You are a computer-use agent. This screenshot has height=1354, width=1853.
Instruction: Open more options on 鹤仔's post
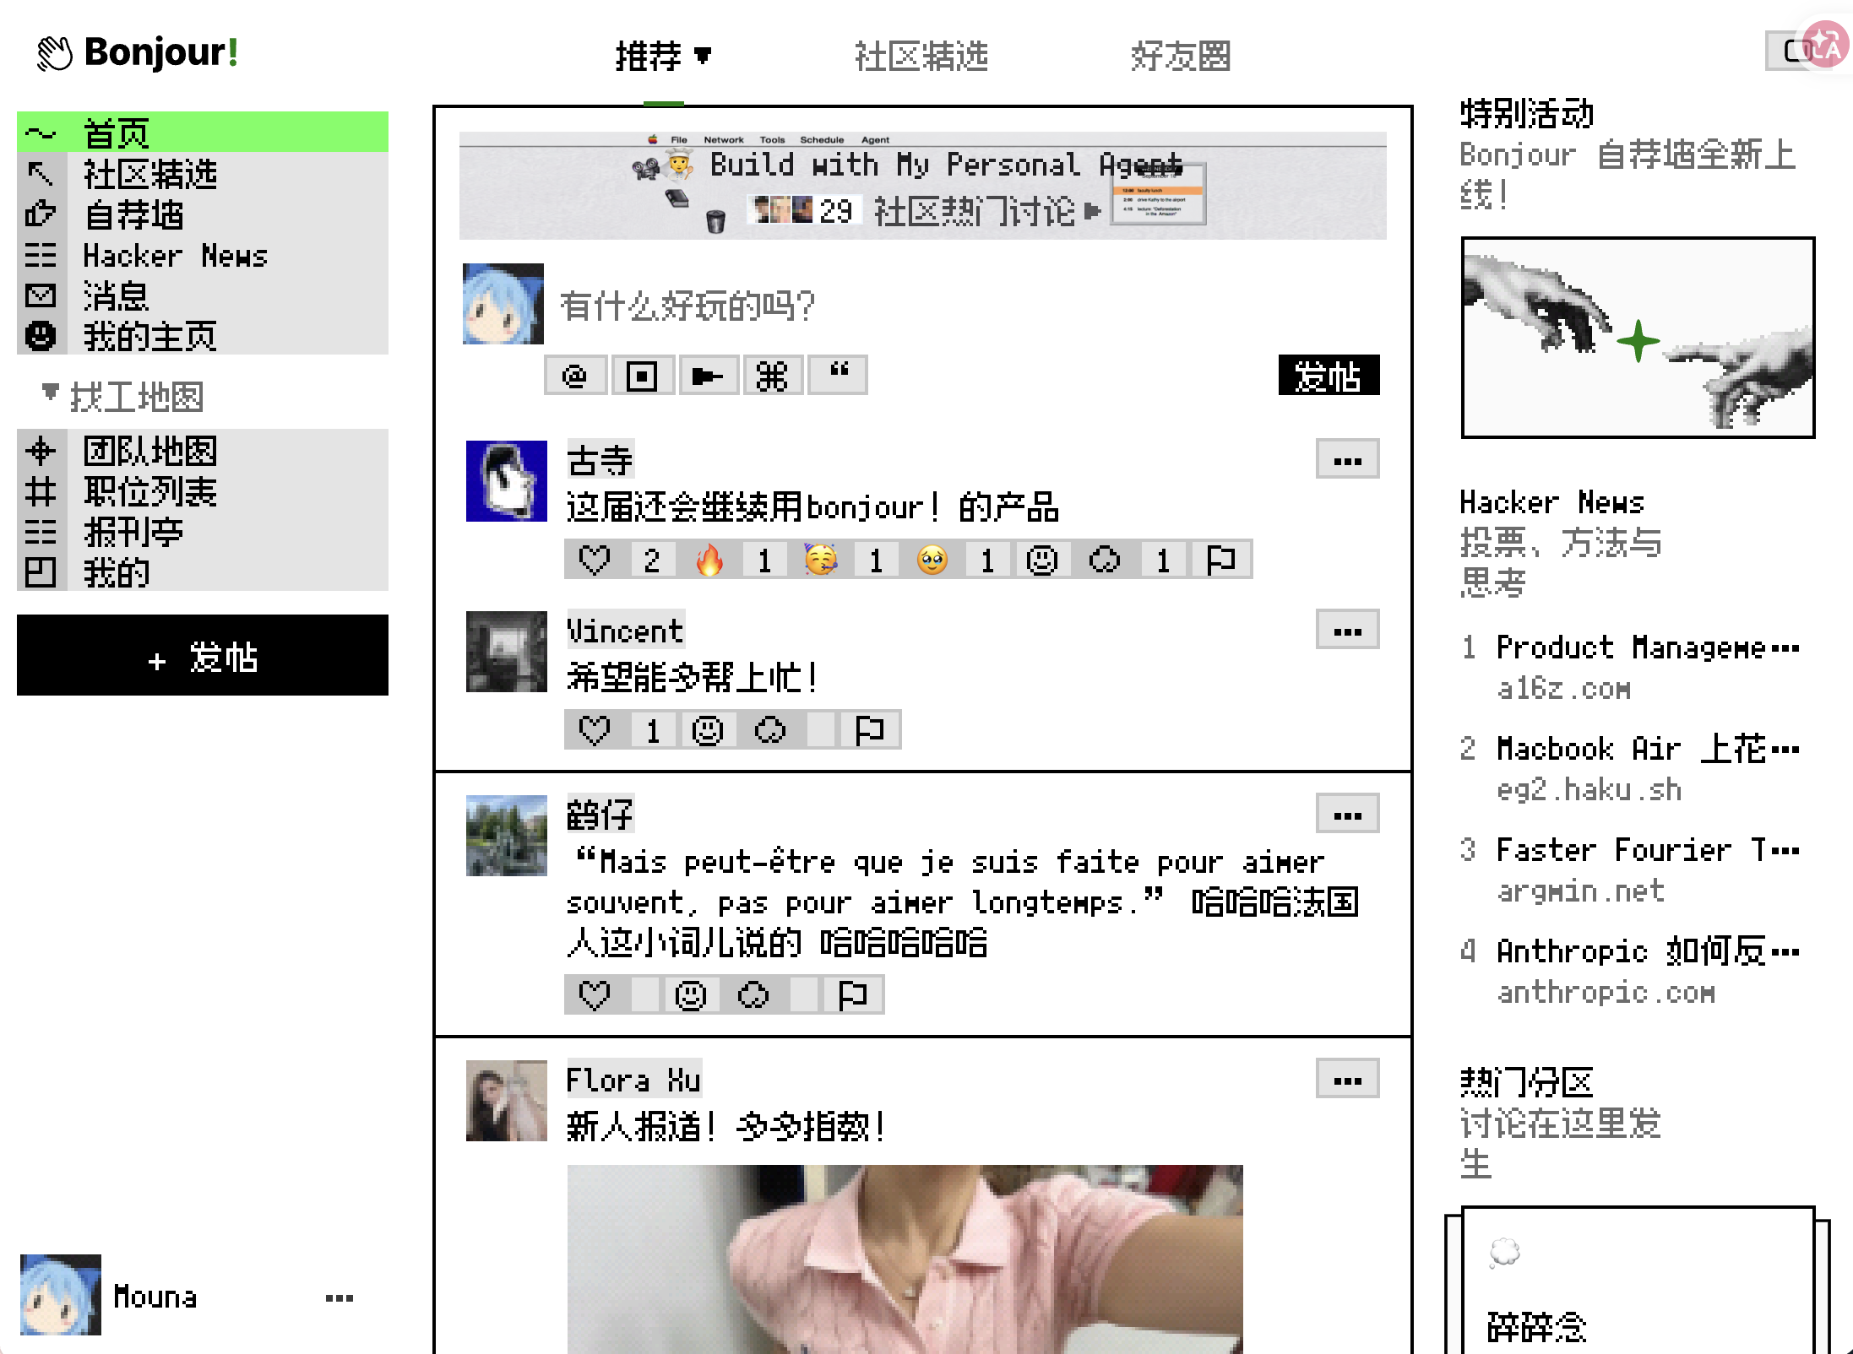[1348, 815]
